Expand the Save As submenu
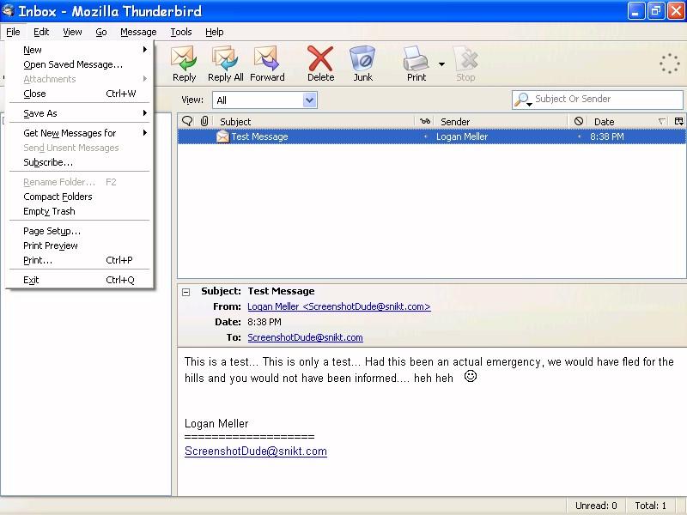This screenshot has width=687, height=515. point(145,113)
